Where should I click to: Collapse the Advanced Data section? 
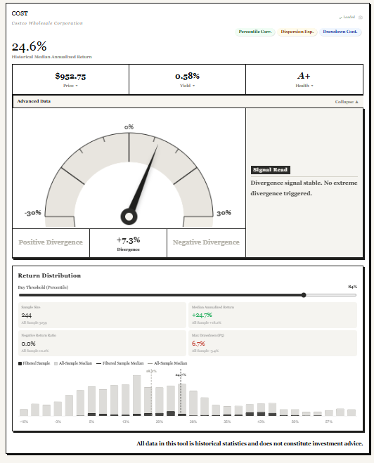point(347,102)
